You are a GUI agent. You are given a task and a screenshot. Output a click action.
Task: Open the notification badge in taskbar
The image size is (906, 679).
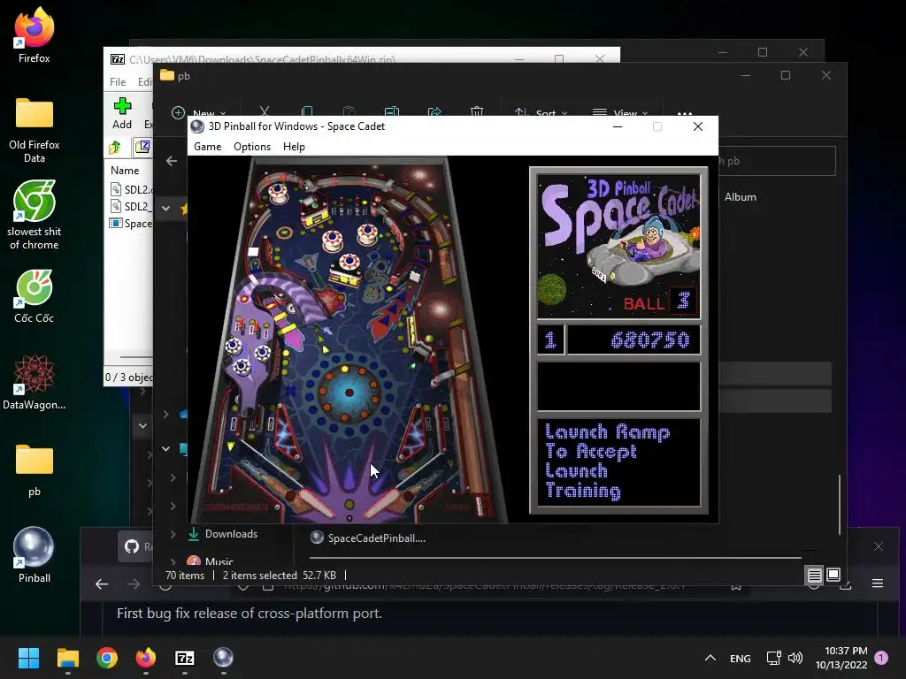881,657
